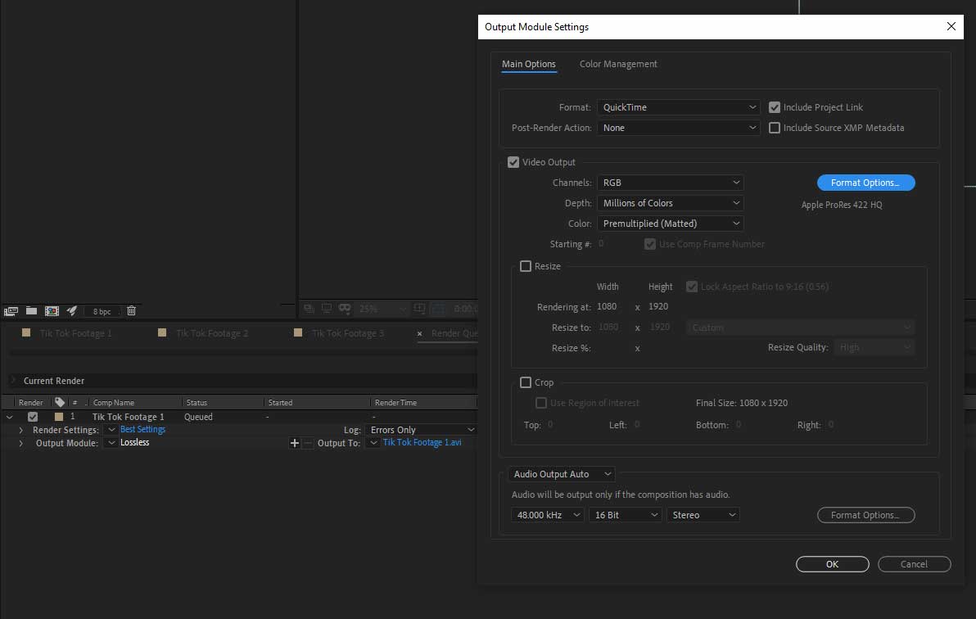
Task: Click the Create New Composition icon
Action: pos(52,310)
